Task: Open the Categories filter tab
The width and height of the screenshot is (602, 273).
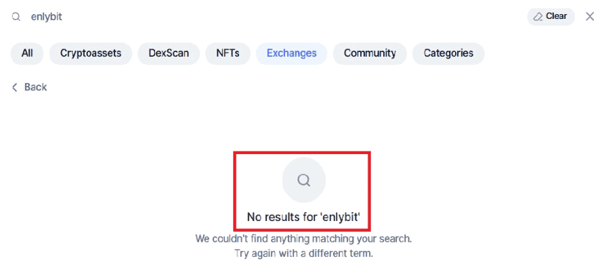Action: click(x=448, y=53)
